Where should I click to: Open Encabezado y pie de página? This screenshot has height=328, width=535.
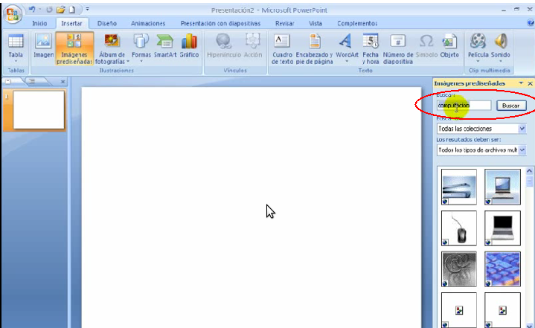tap(314, 48)
